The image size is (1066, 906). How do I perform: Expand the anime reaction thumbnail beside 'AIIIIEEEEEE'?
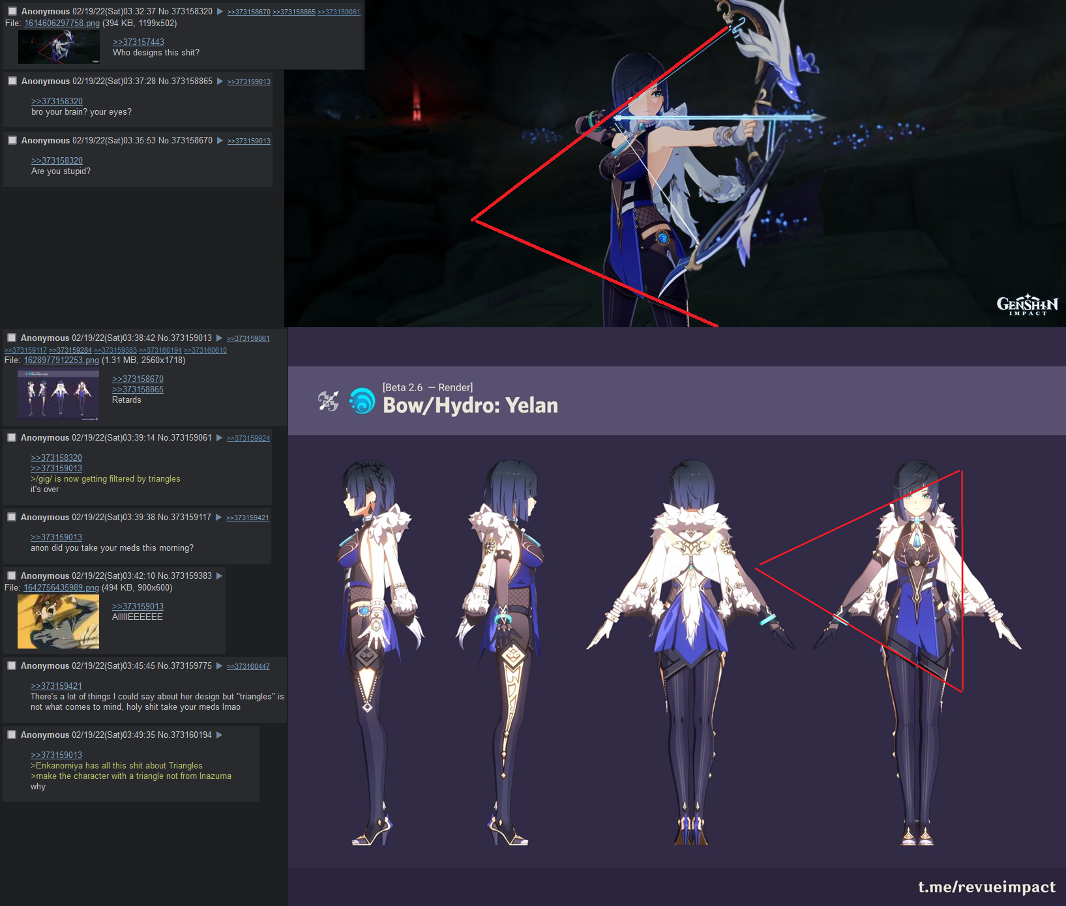pyautogui.click(x=58, y=621)
